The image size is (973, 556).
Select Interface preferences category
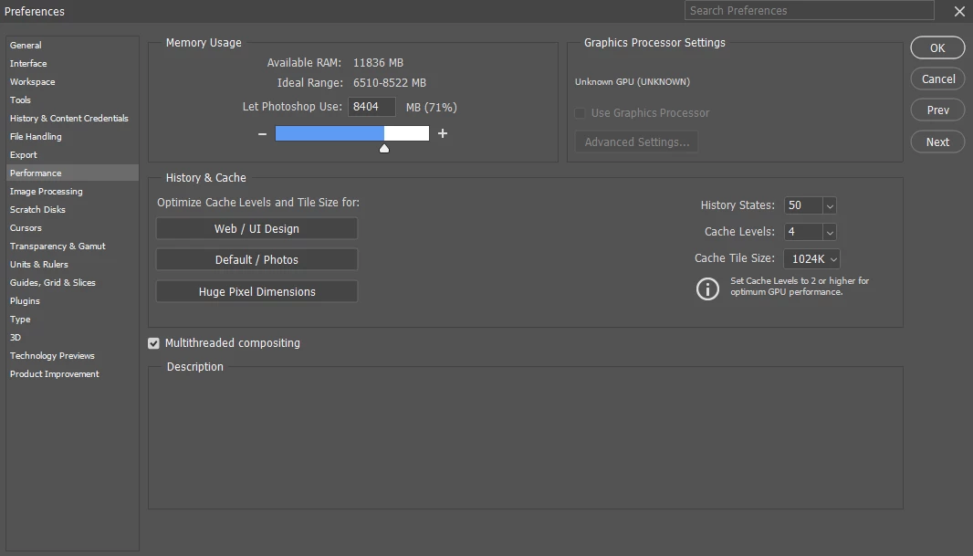(72, 63)
